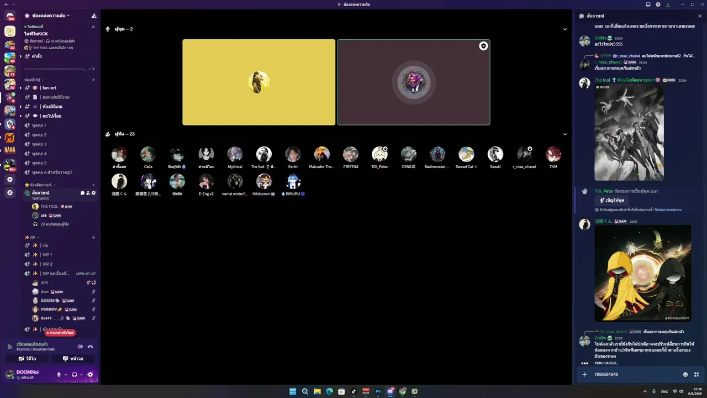This screenshot has height=398, width=707.
Task: Select AFK user in VIP voice
Action: 64,283
